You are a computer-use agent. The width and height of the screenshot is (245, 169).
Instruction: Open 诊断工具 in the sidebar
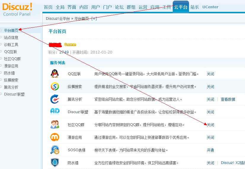(11, 45)
